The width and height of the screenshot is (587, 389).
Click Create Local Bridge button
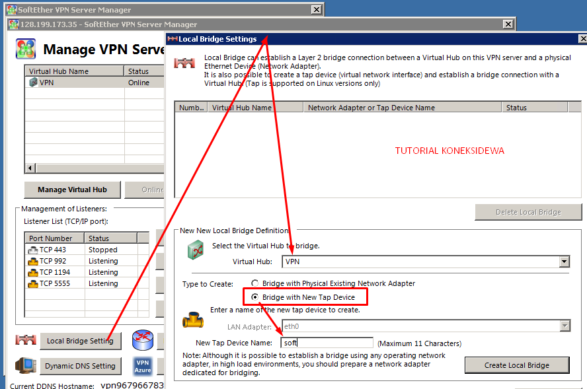(517, 365)
